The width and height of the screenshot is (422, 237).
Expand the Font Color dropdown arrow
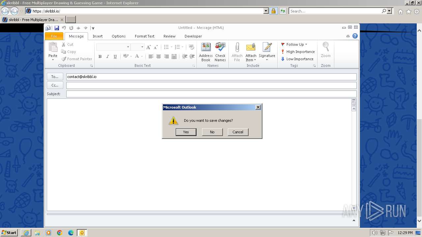142,57
